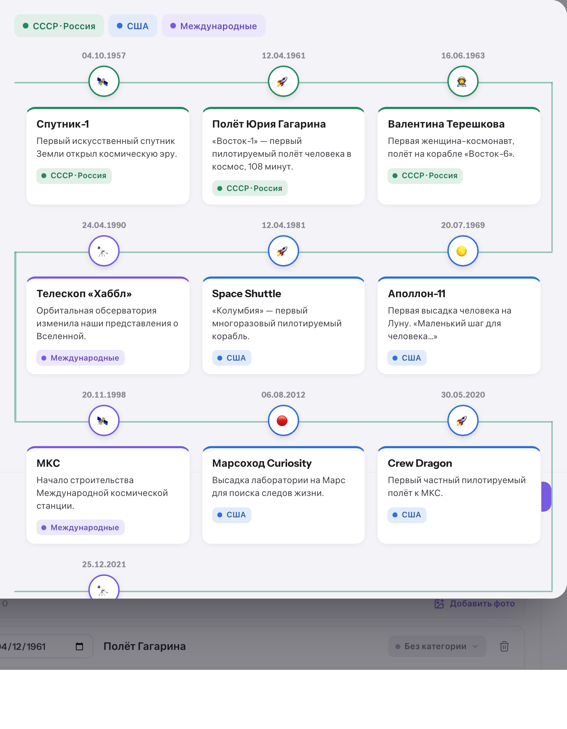567x729 pixels.
Task: Click США tag on Space Shuttle card
Action: click(232, 358)
